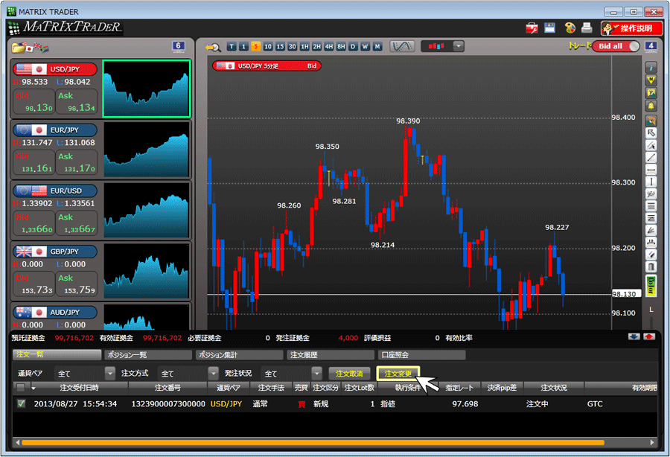Select the arrow pointer drawing tool
670x457 pixels.
(x=651, y=133)
